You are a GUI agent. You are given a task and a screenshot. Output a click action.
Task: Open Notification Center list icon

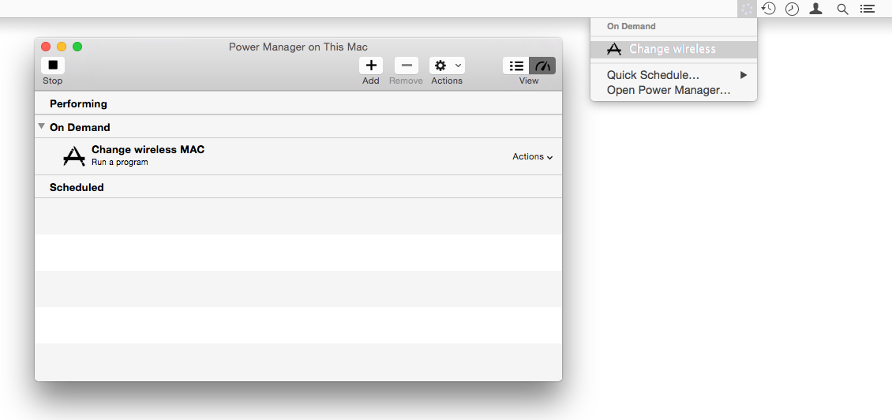tap(868, 9)
